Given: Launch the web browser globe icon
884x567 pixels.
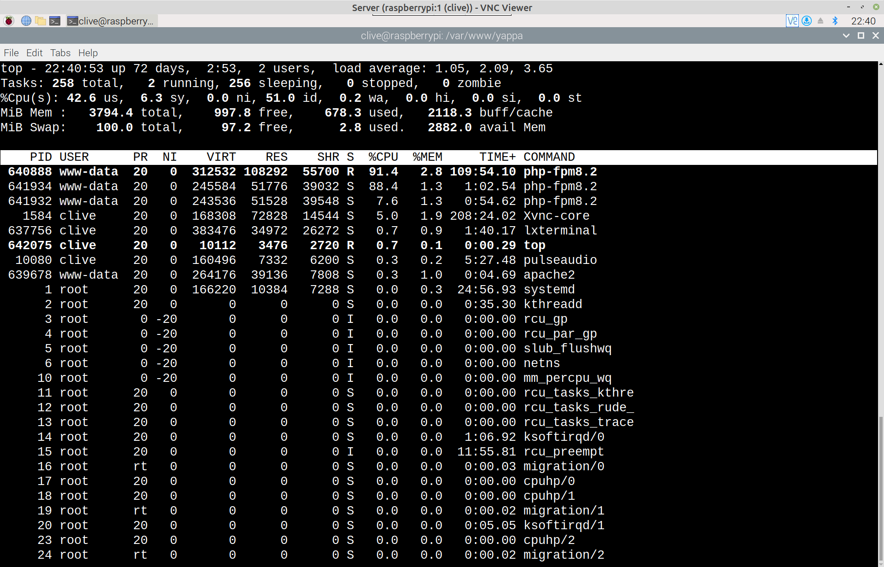Looking at the screenshot, I should click(26, 21).
